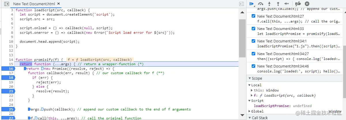Click 'document.head.append(script);' code line
The image size is (346, 120).
coord(50,42)
